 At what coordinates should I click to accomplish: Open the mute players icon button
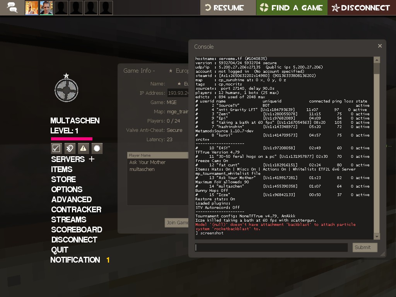click(70, 148)
